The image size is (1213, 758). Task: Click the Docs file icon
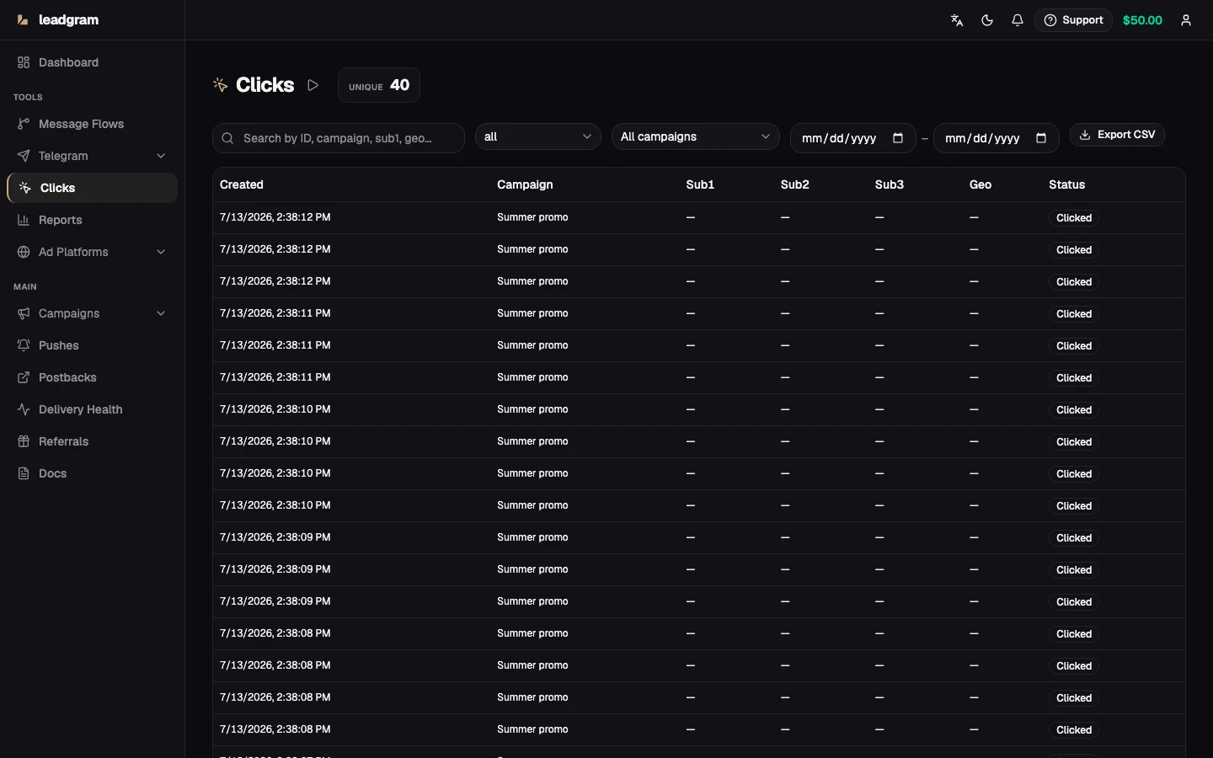point(24,473)
